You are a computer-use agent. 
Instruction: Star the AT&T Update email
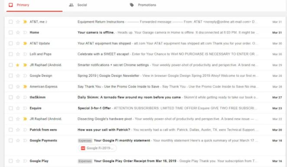pyautogui.click(x=18, y=43)
